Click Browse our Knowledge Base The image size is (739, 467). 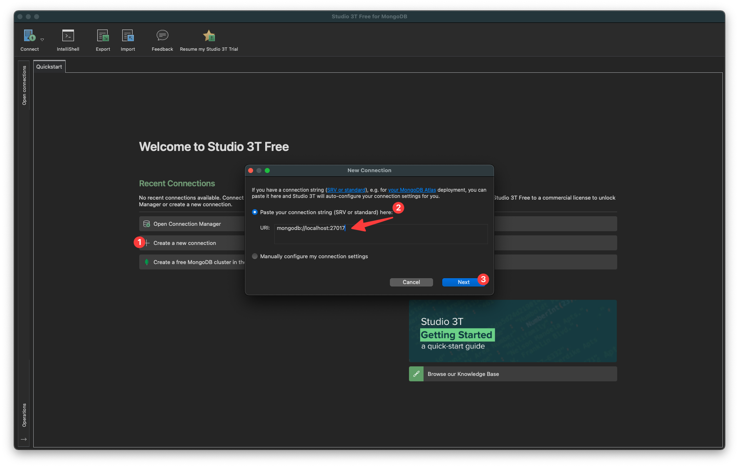point(513,374)
